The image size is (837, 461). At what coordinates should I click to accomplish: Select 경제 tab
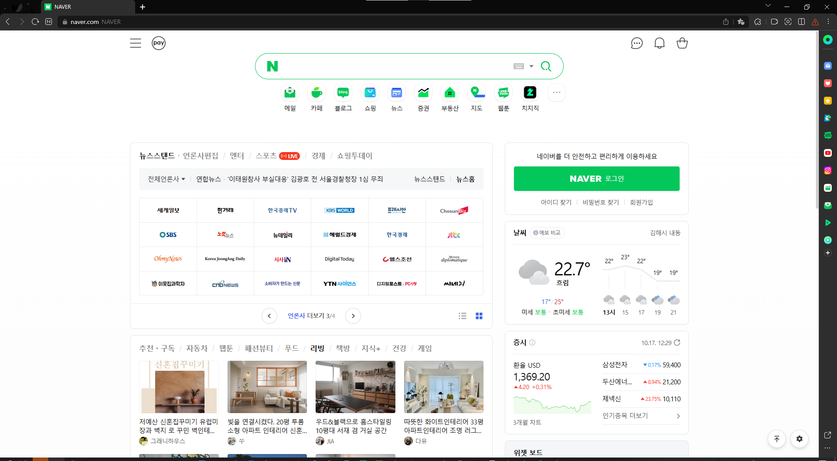(318, 156)
